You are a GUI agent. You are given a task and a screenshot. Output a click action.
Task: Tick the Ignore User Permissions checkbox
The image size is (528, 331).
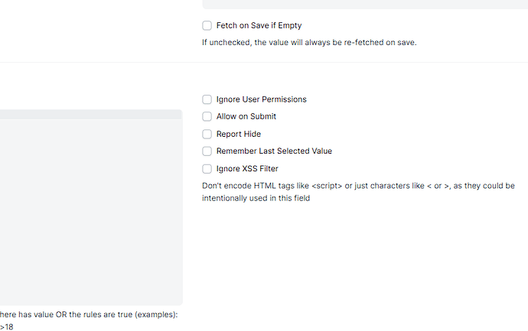(x=207, y=99)
